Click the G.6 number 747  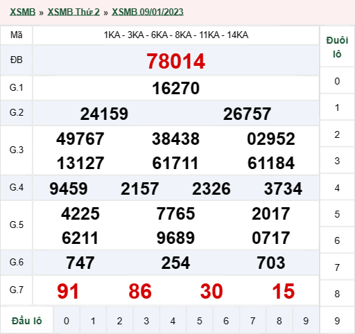pos(80,263)
